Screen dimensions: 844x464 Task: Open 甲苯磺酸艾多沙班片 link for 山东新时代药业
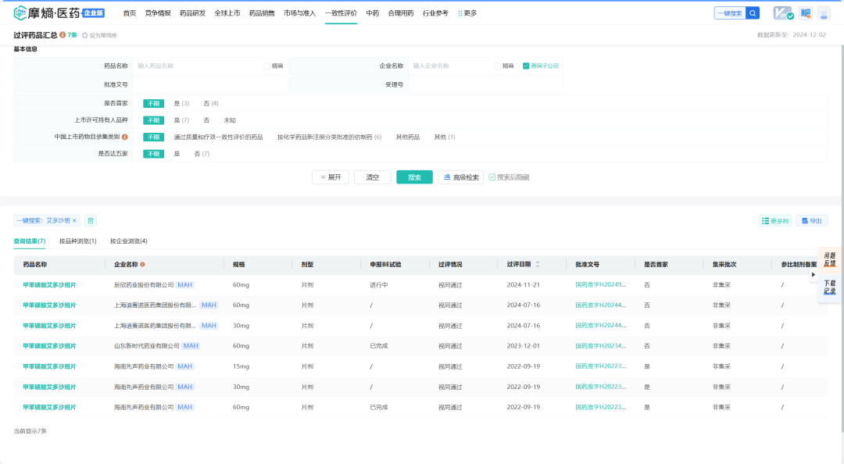(49, 346)
